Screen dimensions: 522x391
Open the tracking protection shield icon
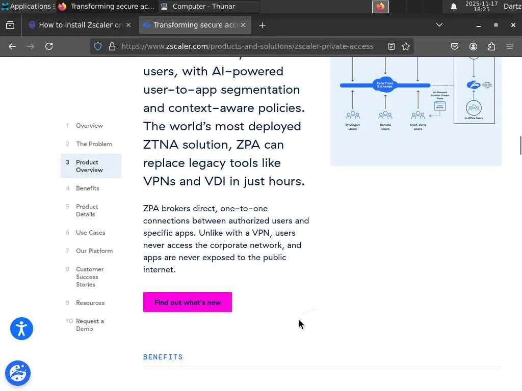(x=98, y=46)
